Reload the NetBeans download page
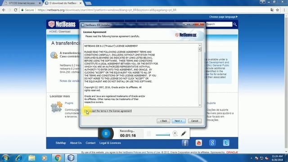288x162 pixels. (x=16, y=10)
